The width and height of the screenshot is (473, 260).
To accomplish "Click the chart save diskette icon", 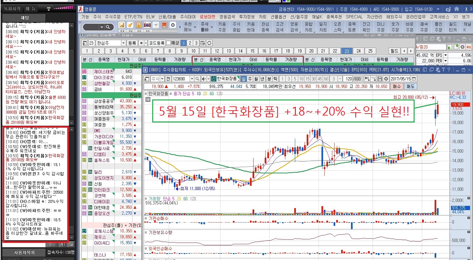I will click(x=380, y=79).
